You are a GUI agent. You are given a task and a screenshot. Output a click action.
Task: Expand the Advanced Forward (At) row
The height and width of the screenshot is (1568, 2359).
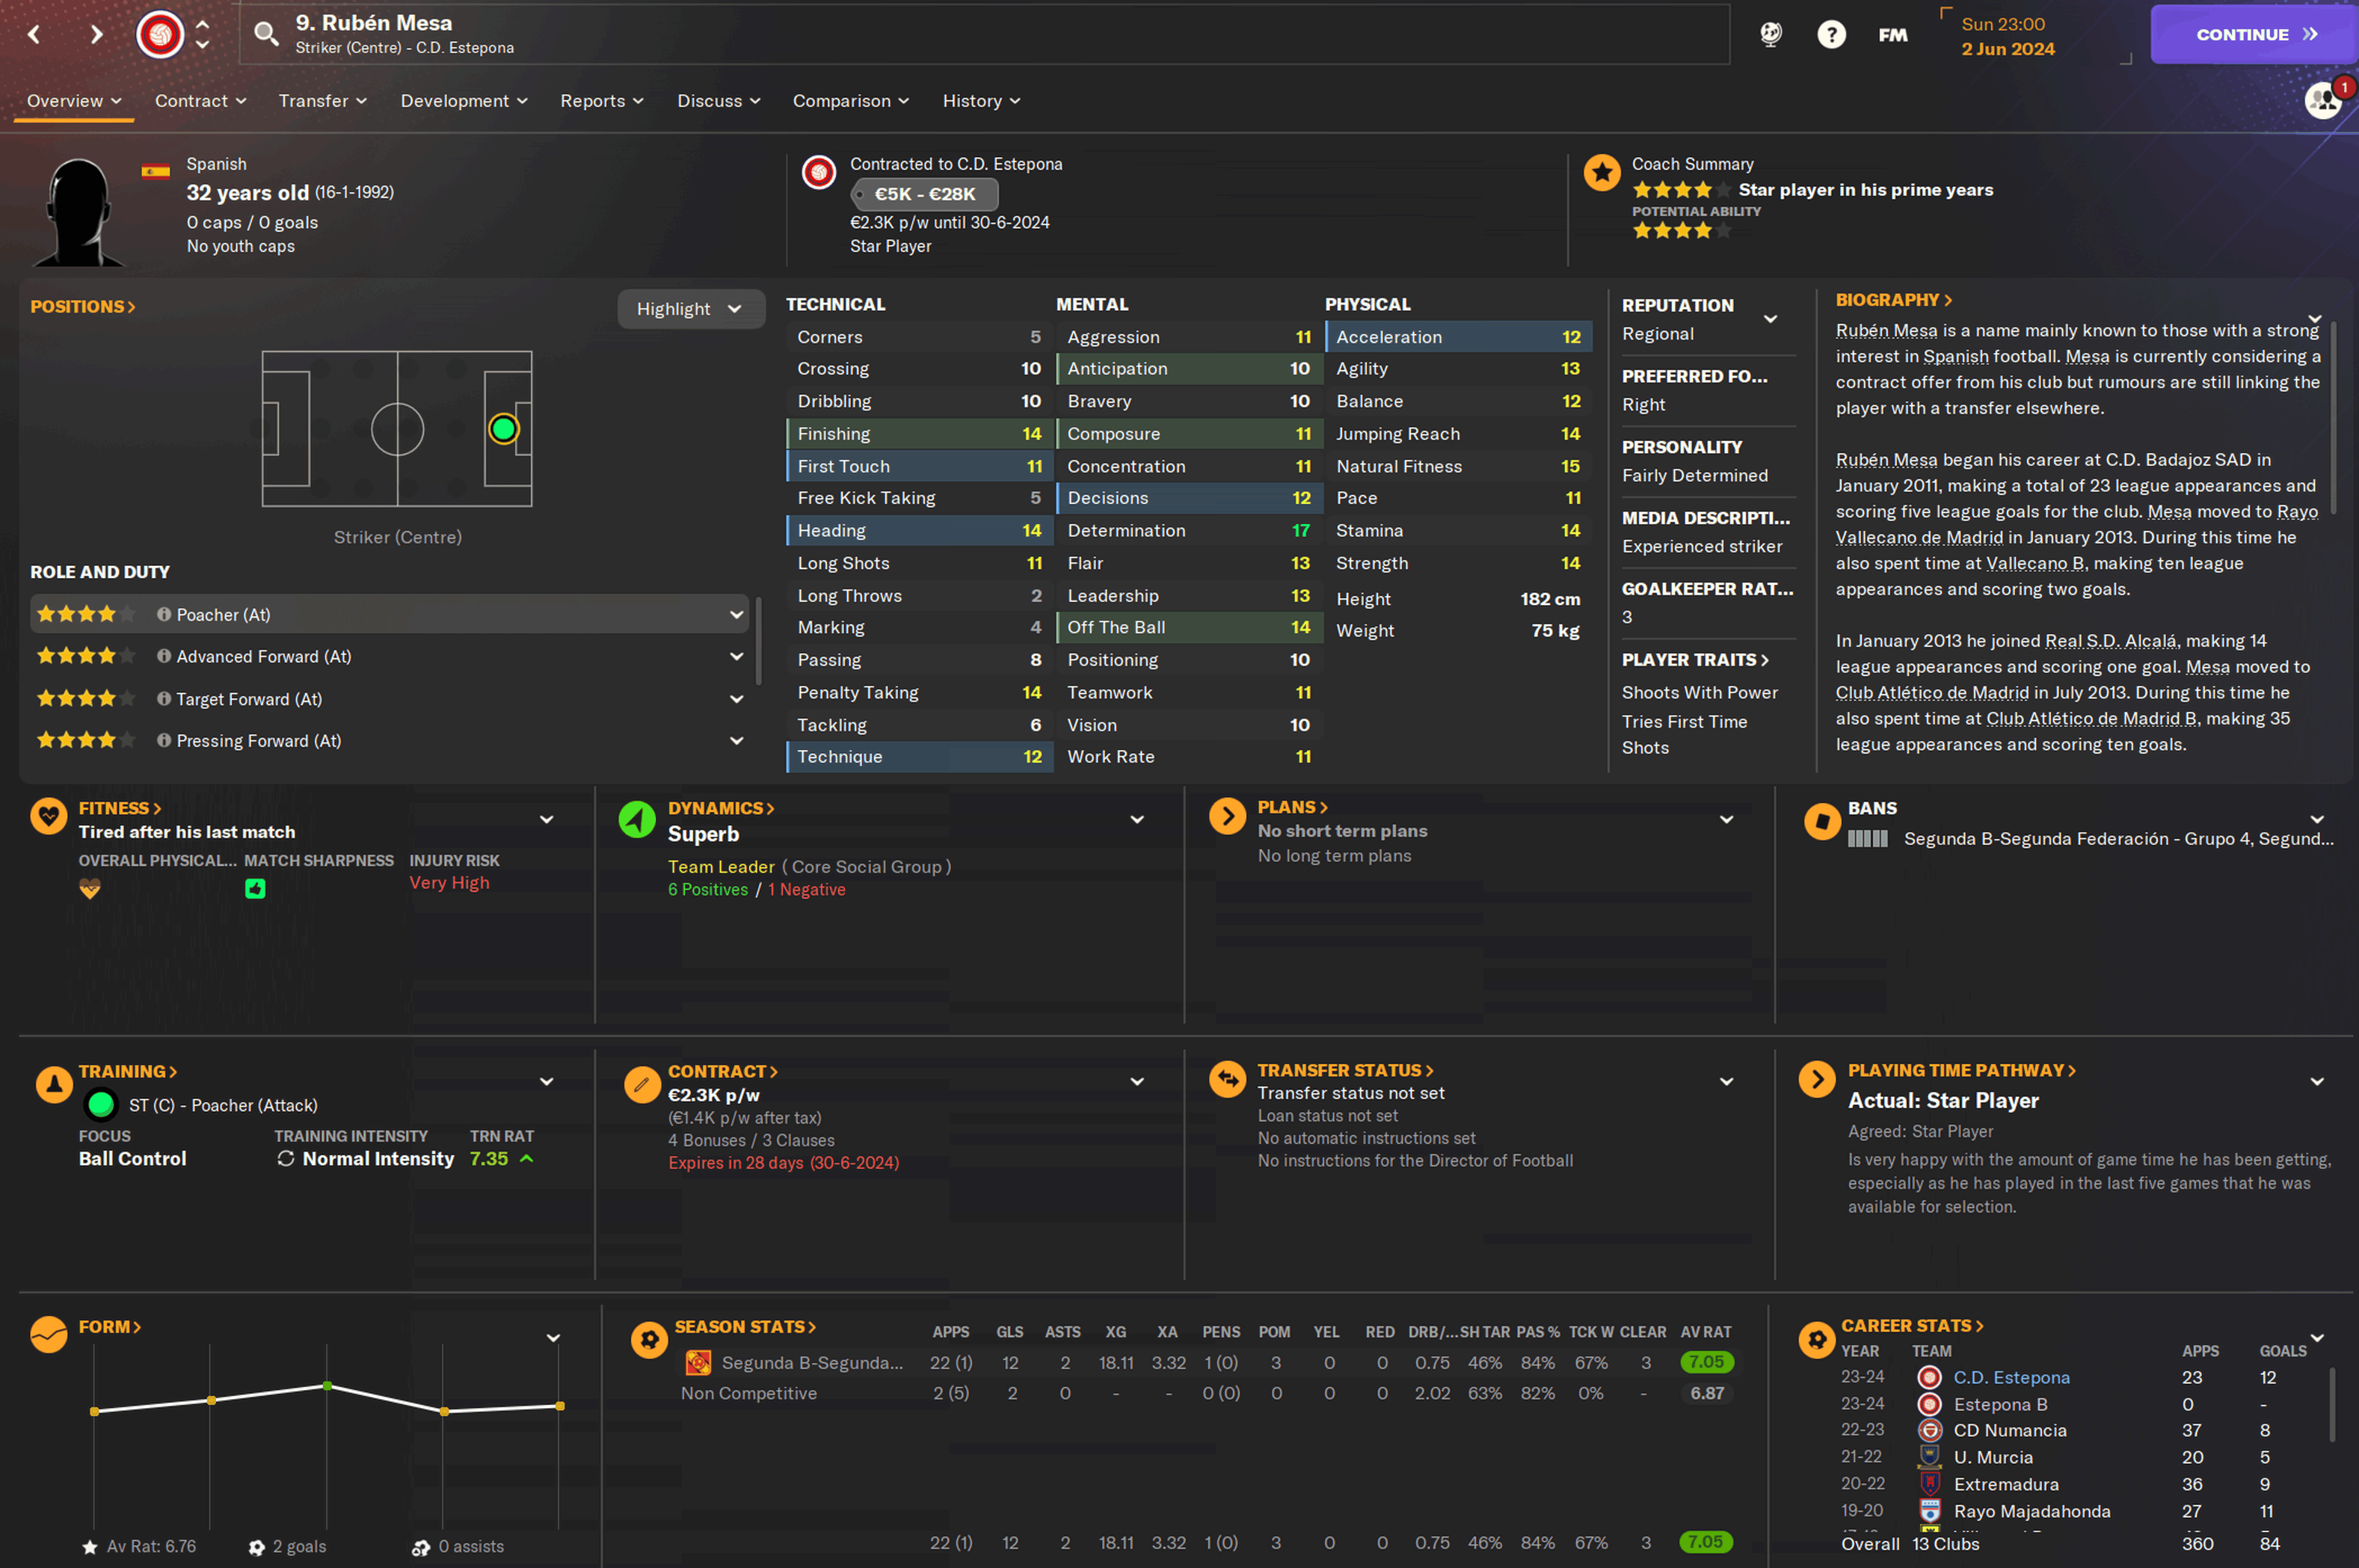point(736,657)
